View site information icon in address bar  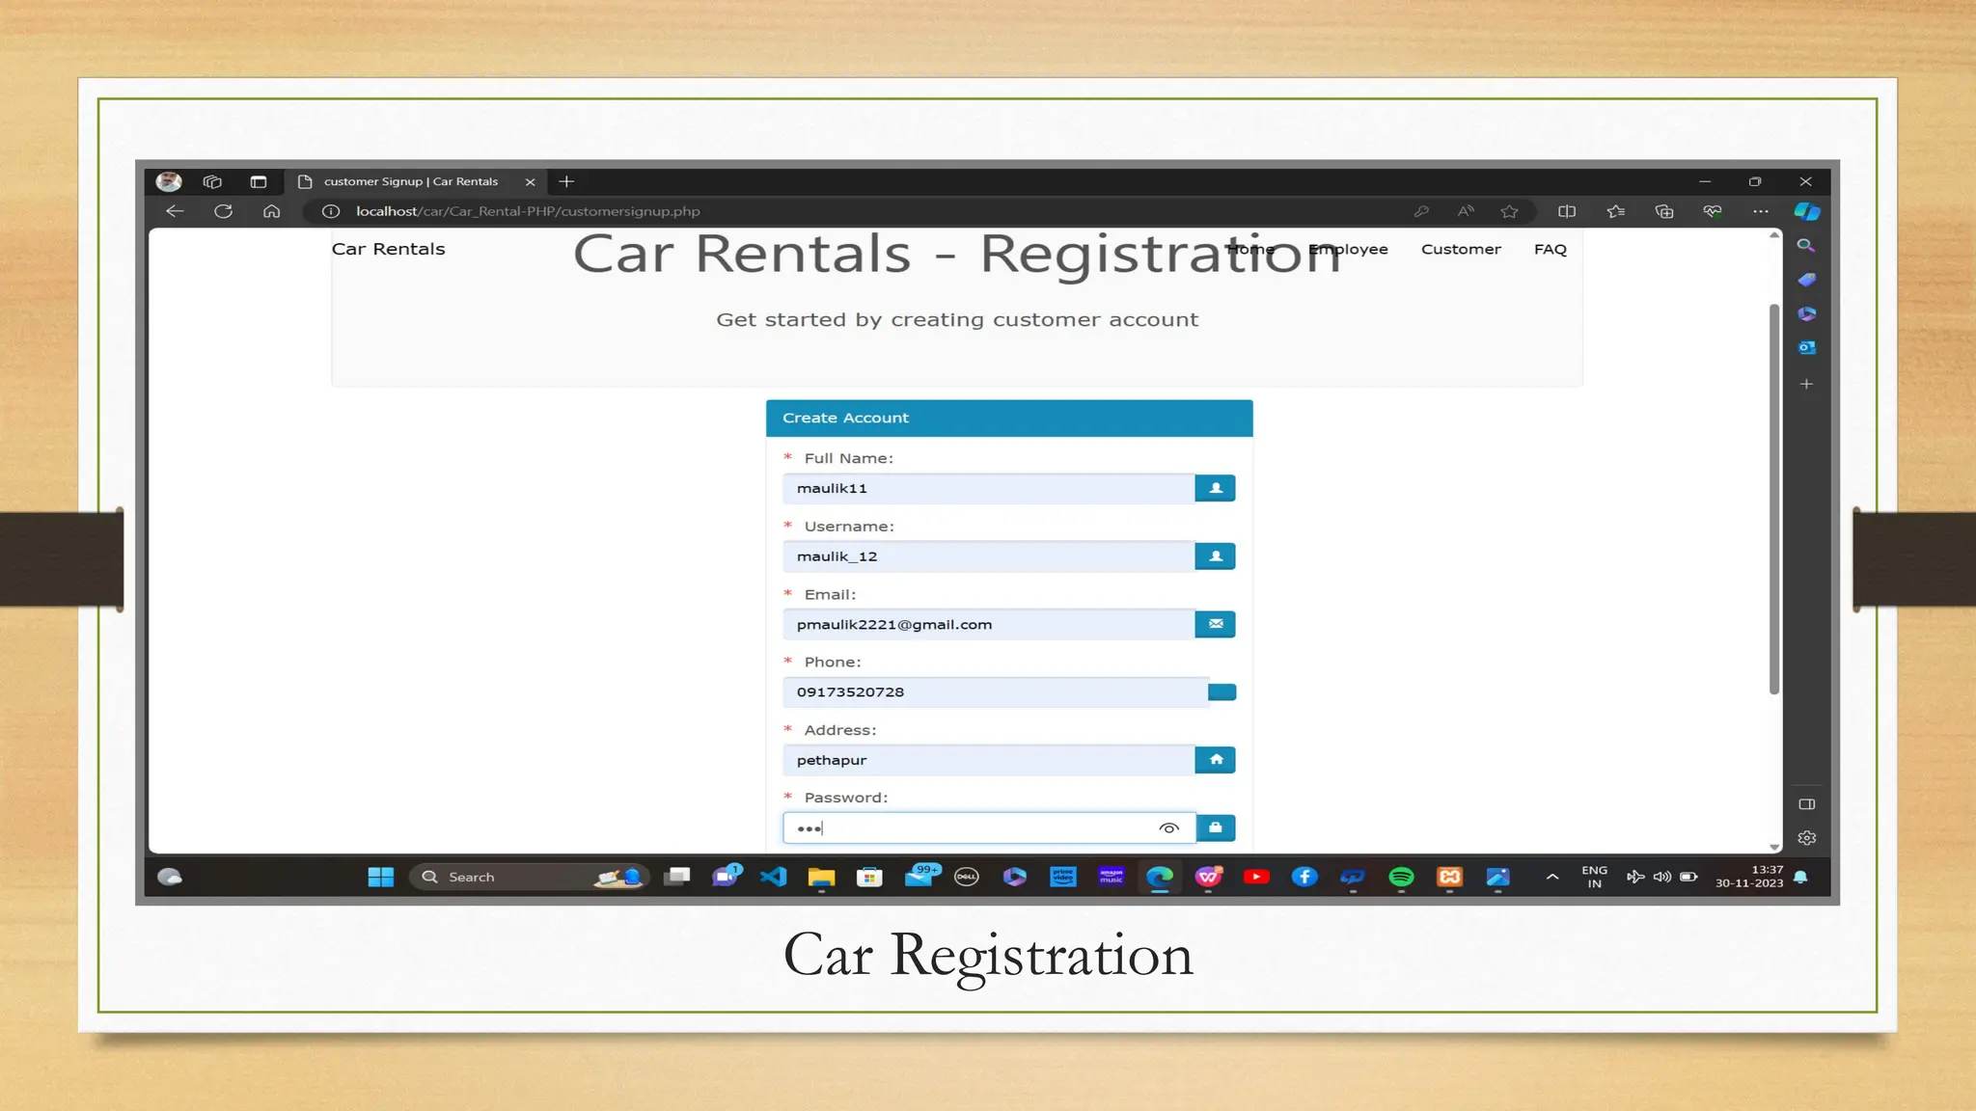(x=330, y=211)
